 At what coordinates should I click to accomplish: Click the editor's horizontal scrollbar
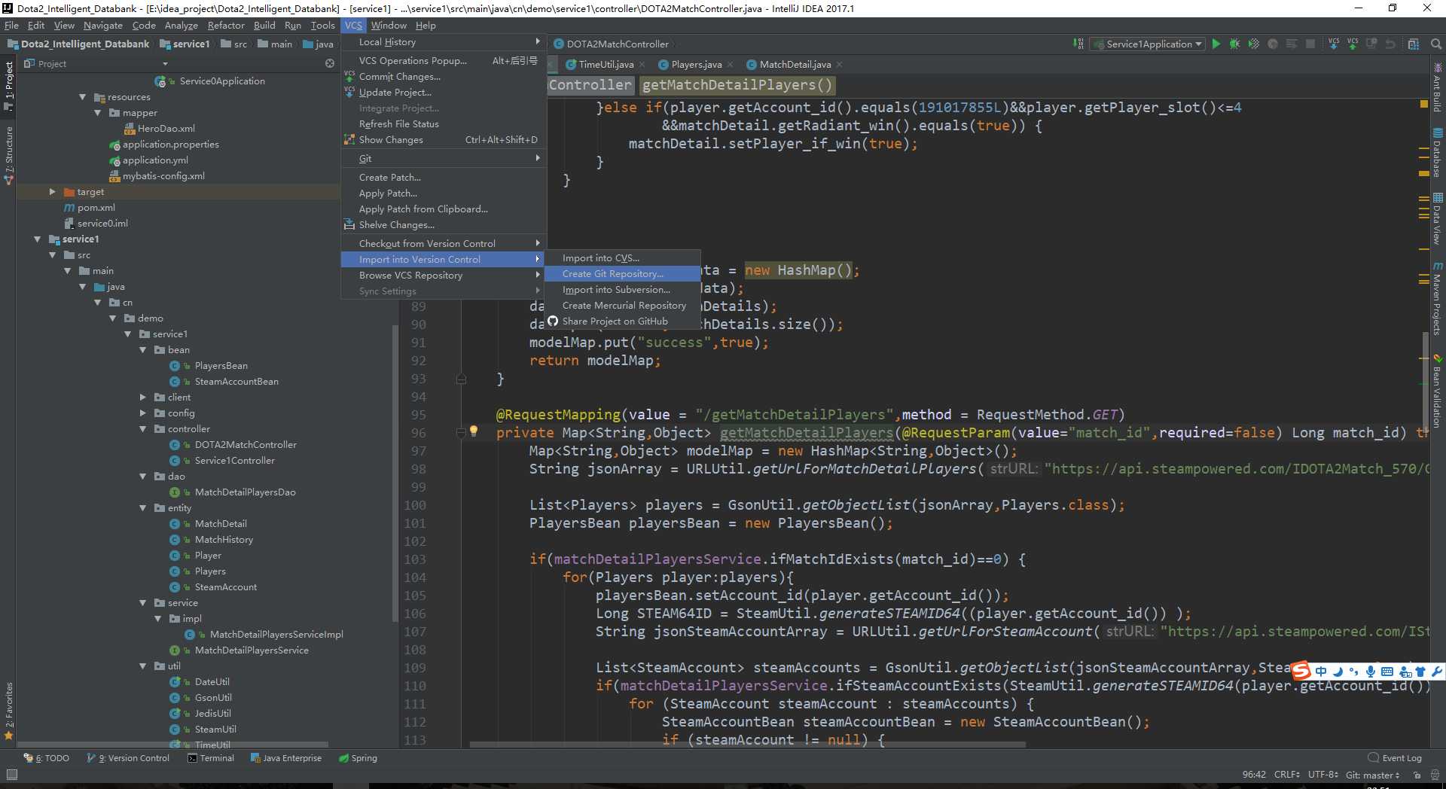pos(746,745)
